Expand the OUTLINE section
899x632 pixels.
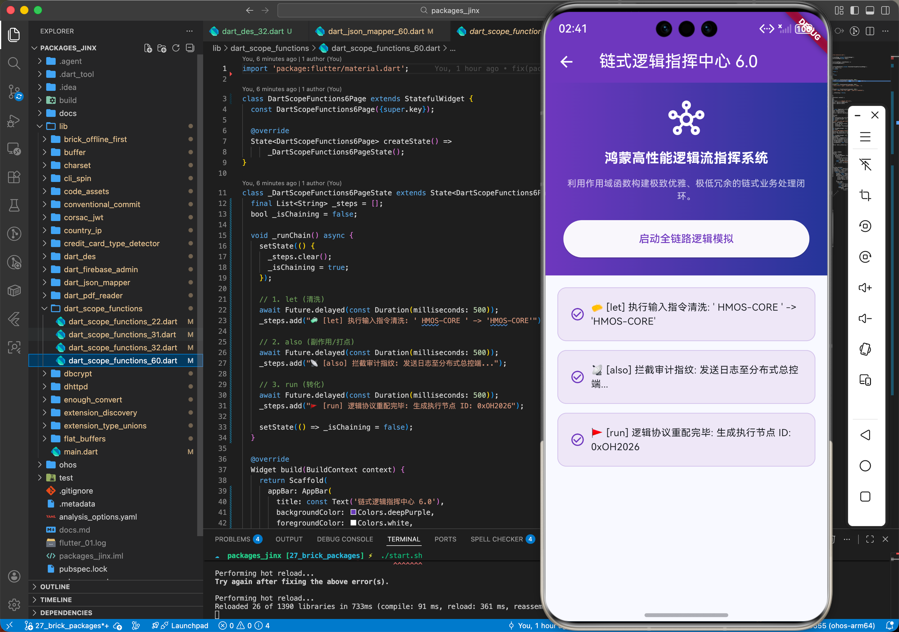click(x=55, y=586)
